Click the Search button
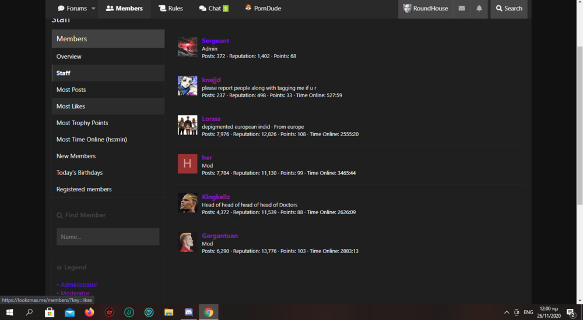Image resolution: width=583 pixels, height=320 pixels. (508, 8)
